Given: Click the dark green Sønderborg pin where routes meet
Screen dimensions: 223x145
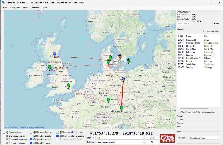Looking at the screenshot, I should 108,62.
